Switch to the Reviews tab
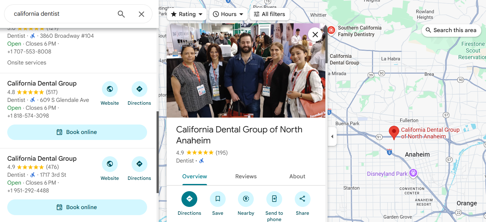The height and width of the screenshot is (222, 486). [246, 176]
